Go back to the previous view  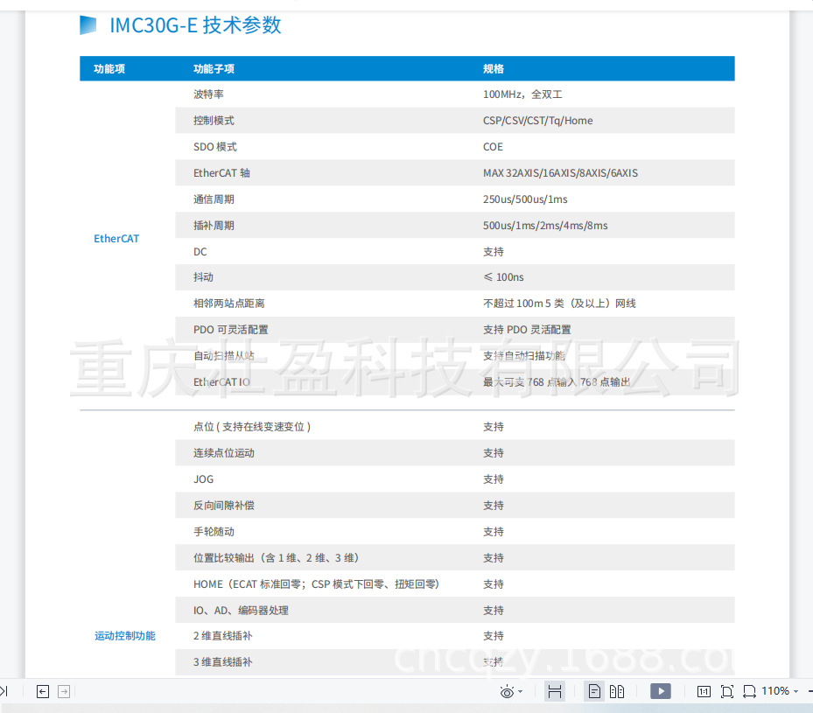42,691
